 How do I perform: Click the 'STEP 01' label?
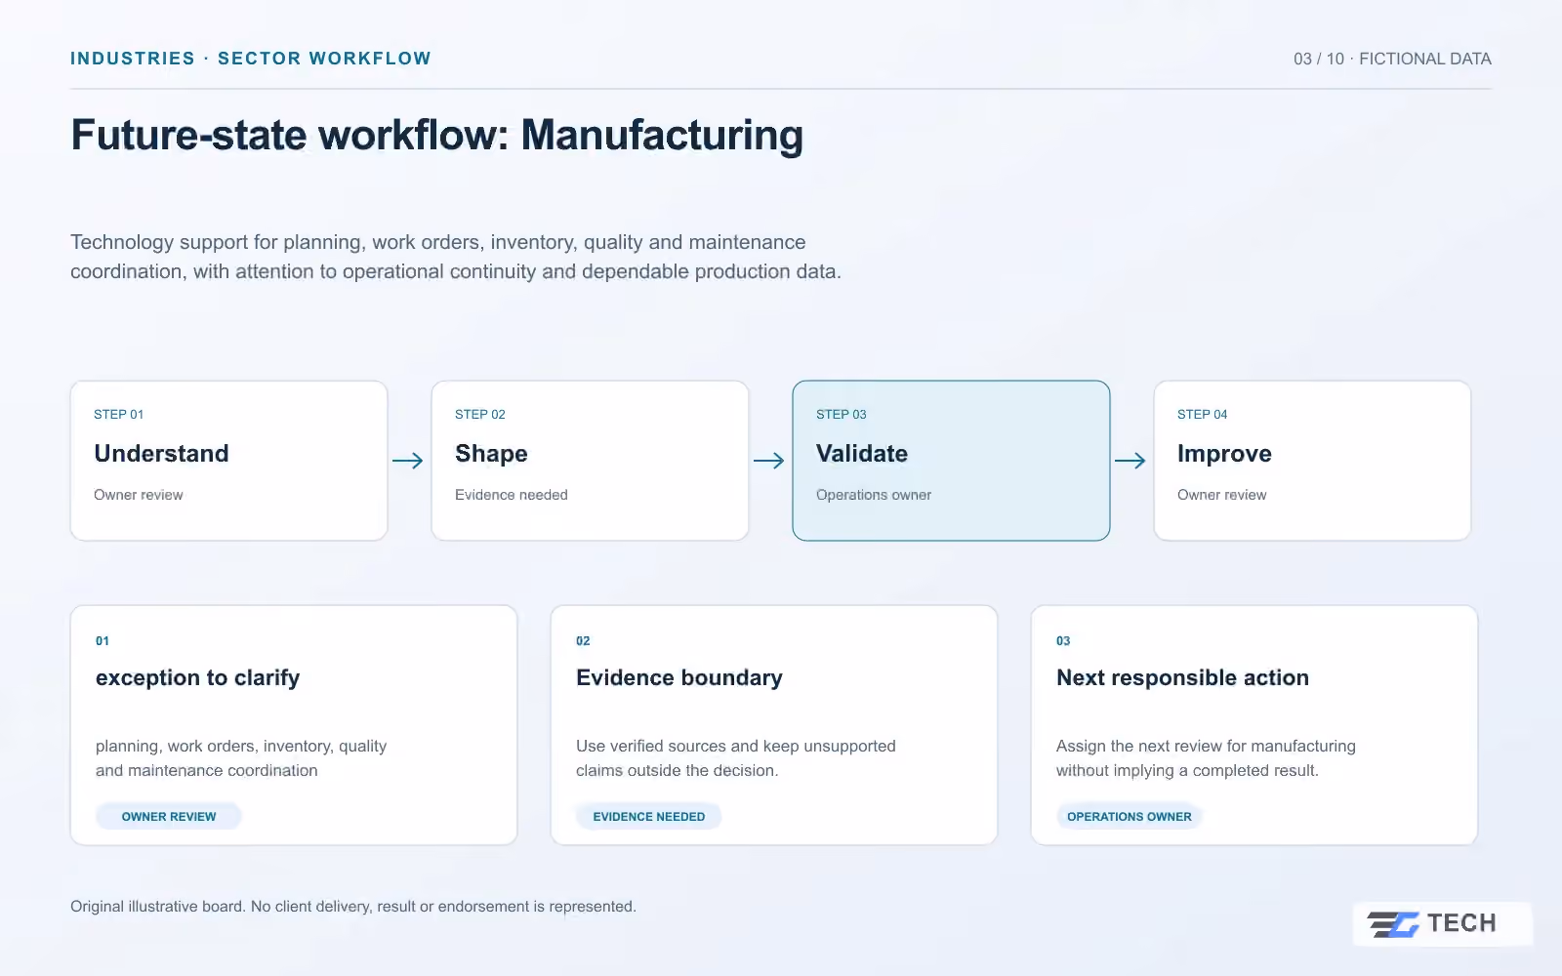119,415
